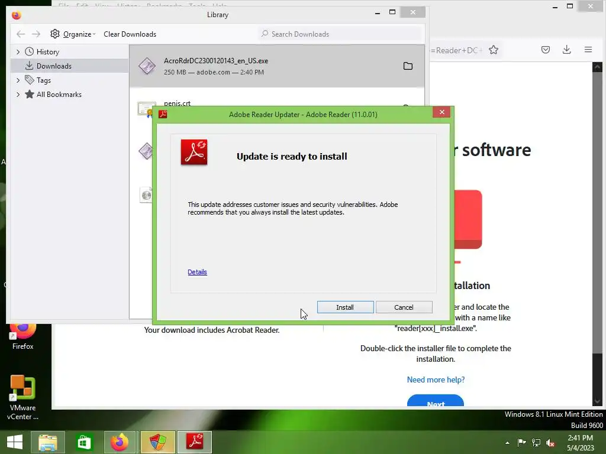The image size is (606, 454).
Task: Open the Details link in updater dialog
Action: coord(197,272)
